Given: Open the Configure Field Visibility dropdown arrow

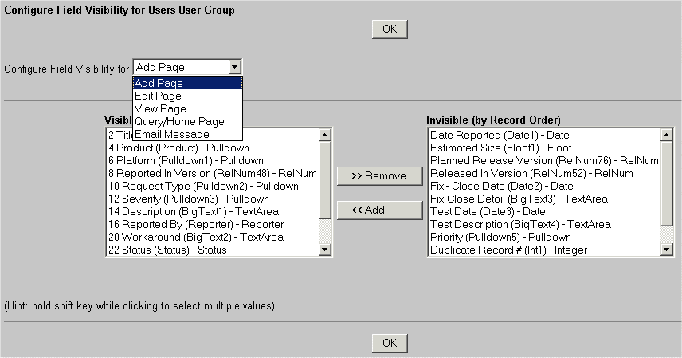Looking at the screenshot, I should click(x=233, y=67).
